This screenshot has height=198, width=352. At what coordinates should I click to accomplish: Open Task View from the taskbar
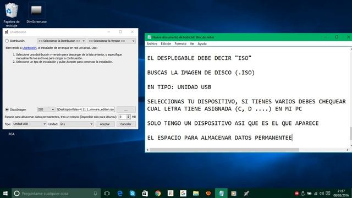(107, 193)
